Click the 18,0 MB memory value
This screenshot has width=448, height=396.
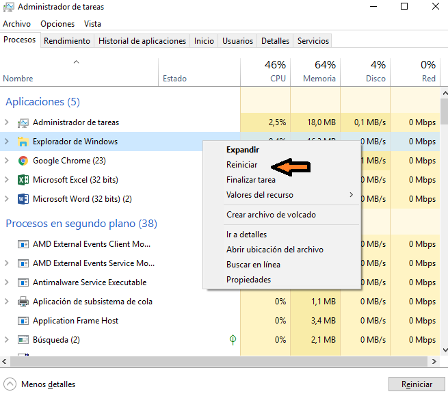(x=321, y=122)
